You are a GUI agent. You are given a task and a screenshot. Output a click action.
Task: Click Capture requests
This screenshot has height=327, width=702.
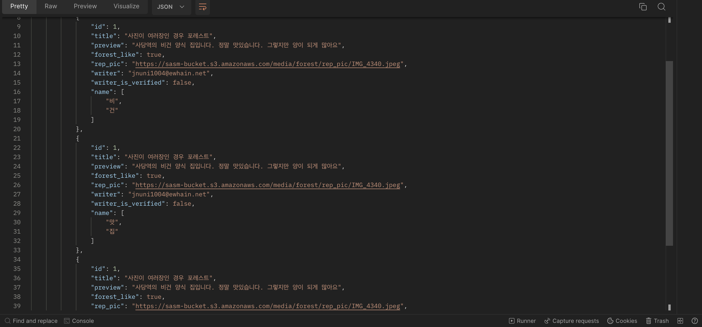[x=572, y=321]
